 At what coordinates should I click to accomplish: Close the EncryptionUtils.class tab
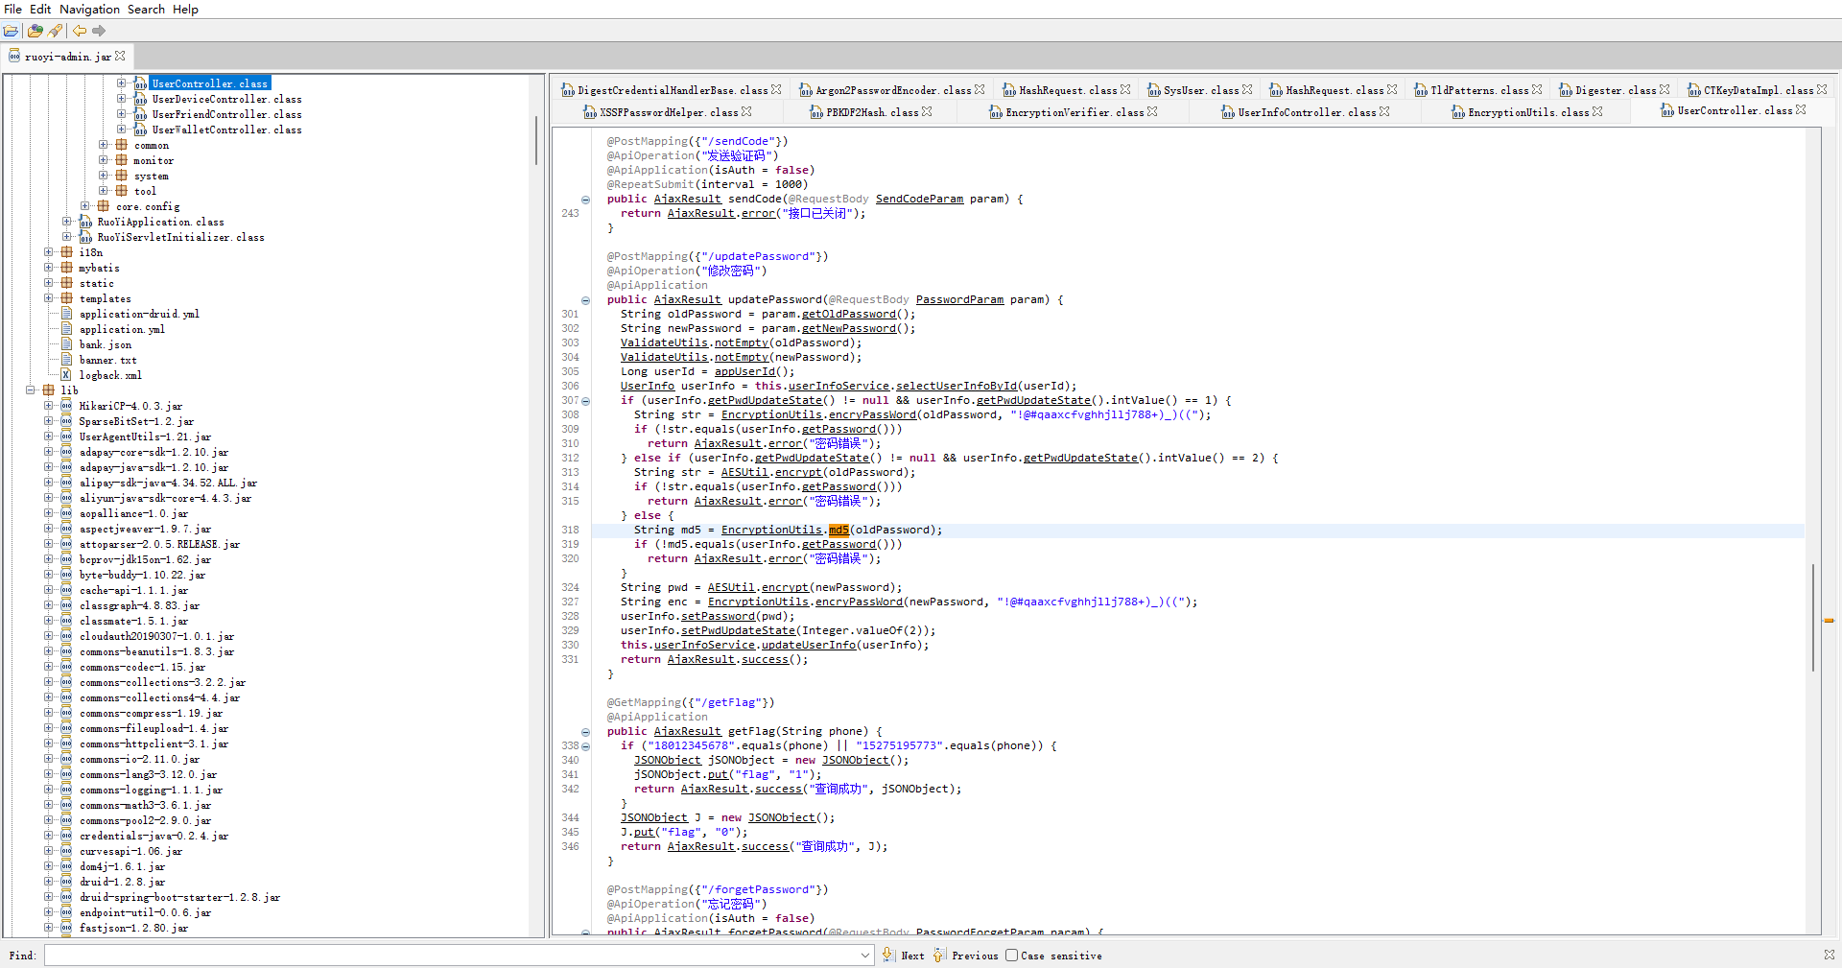click(1597, 111)
